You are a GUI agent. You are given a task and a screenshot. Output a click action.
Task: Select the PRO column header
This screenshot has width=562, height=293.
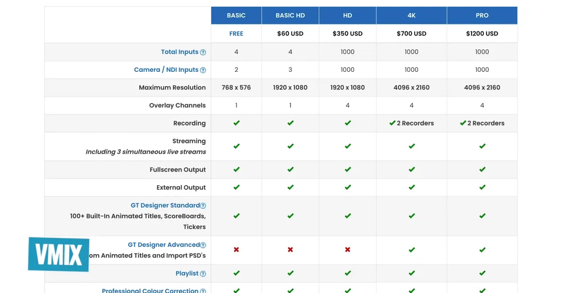point(482,15)
